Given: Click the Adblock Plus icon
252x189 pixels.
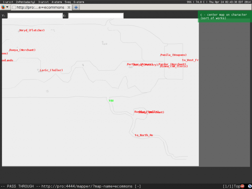Looking at the screenshot, I should tap(243, 186).
